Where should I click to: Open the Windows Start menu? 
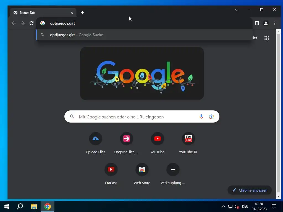7,206
